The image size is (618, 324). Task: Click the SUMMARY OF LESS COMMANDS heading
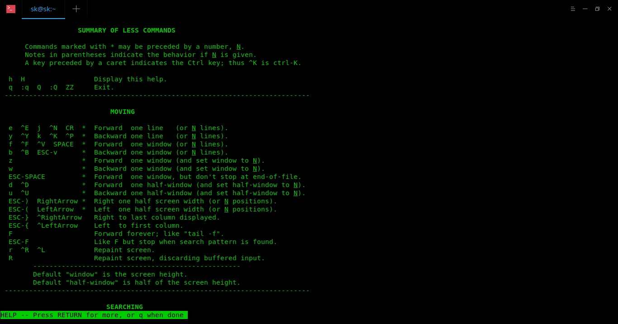(126, 30)
